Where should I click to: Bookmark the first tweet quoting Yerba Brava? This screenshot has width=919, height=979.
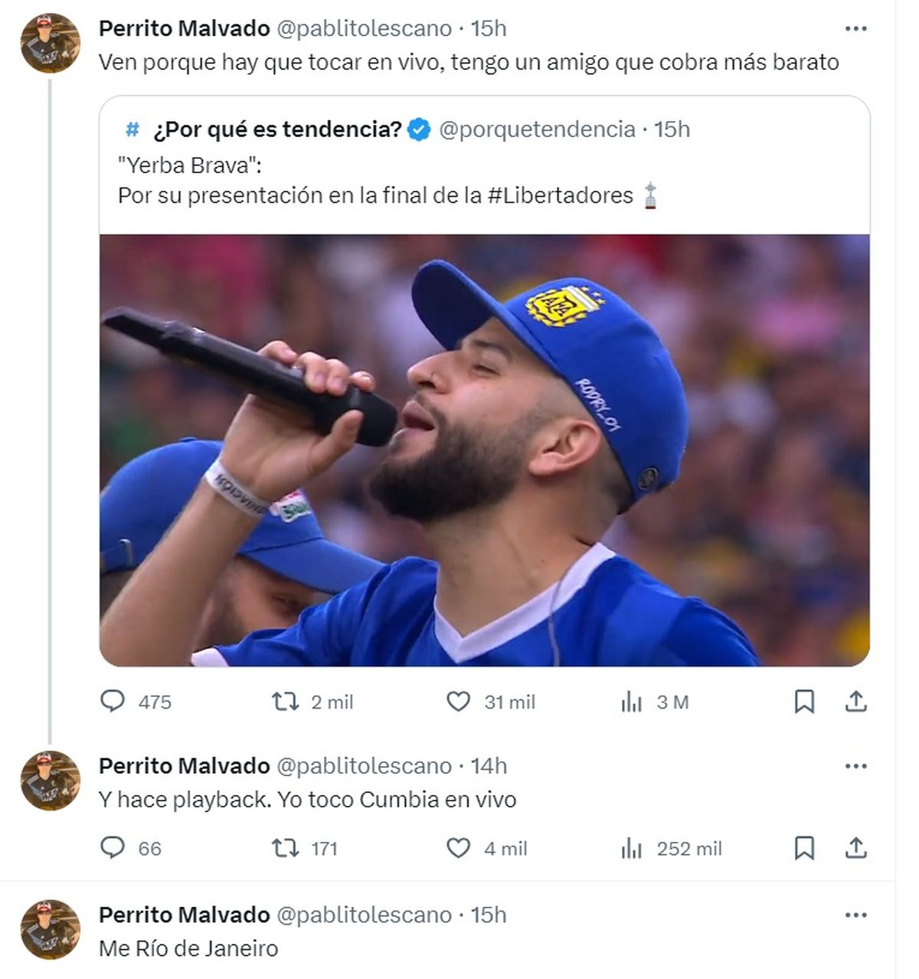[804, 701]
